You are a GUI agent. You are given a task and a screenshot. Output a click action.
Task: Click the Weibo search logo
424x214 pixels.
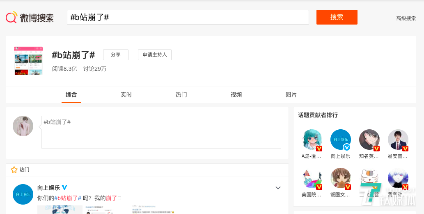(30, 18)
